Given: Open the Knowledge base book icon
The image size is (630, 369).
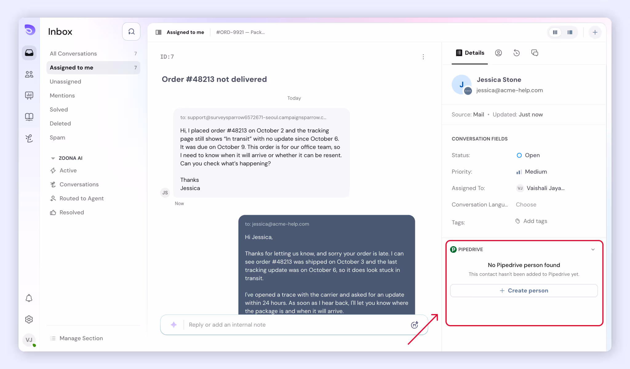Looking at the screenshot, I should (x=29, y=117).
